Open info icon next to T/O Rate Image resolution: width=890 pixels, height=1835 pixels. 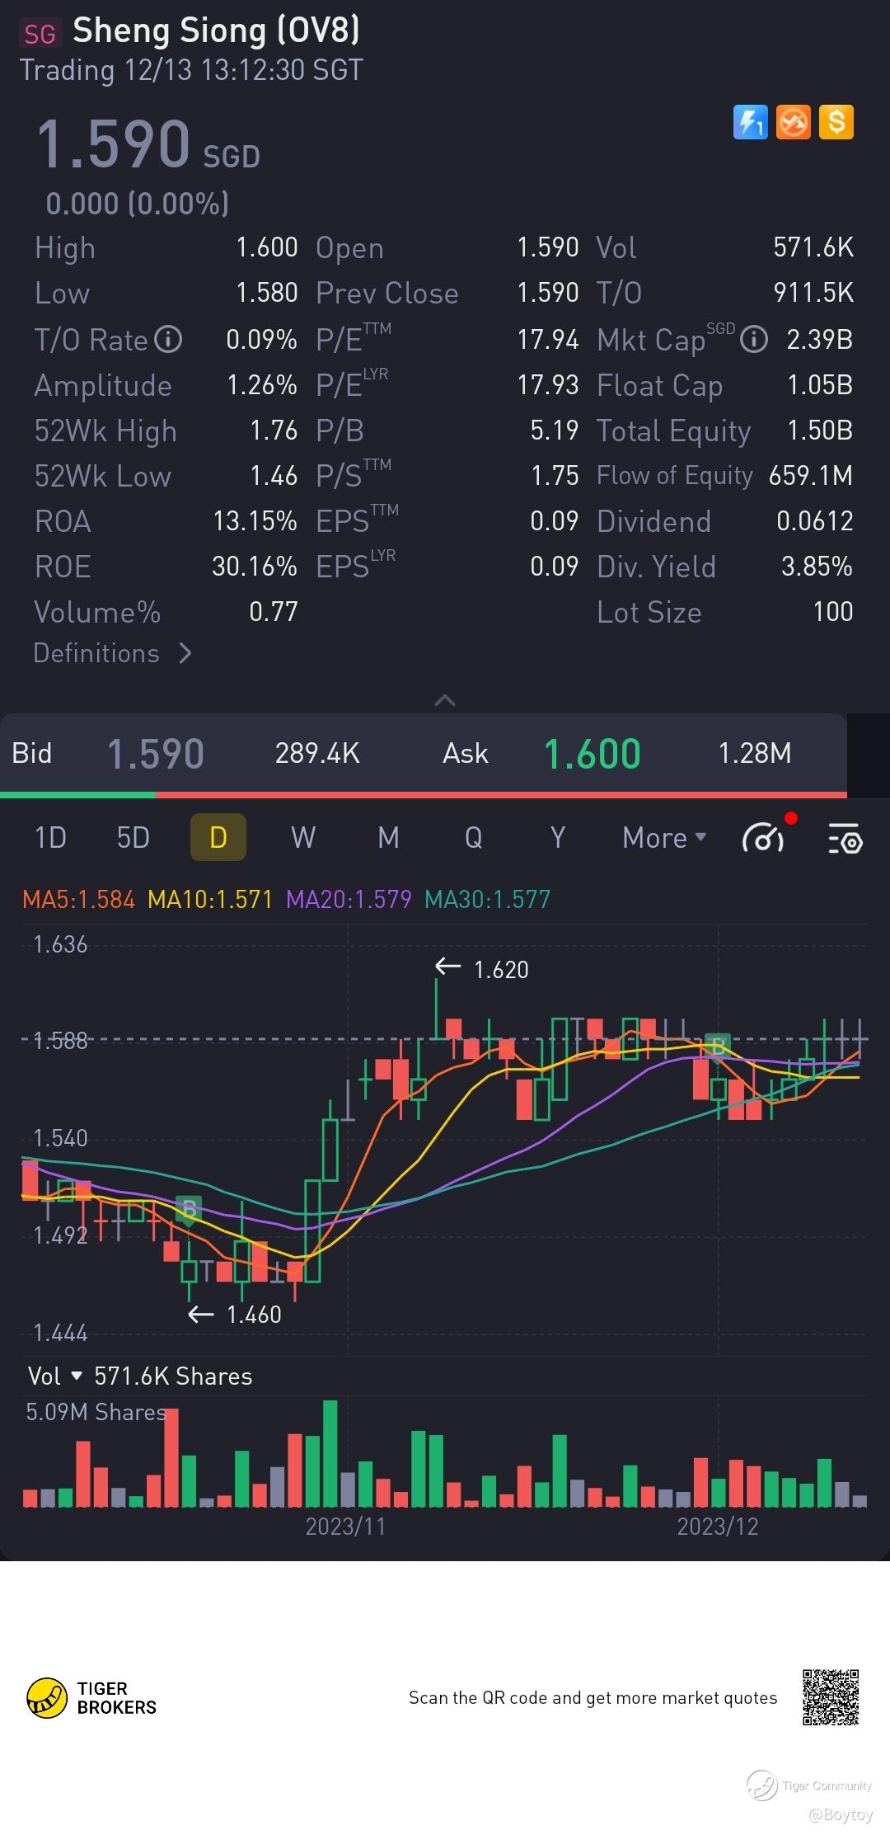[169, 339]
